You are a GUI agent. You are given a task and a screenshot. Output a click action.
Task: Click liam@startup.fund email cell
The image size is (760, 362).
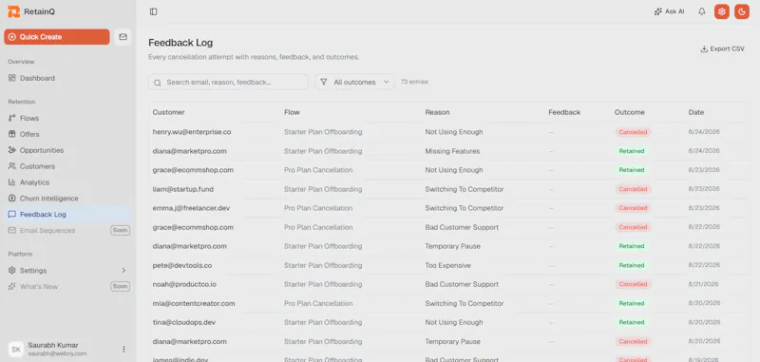pos(183,189)
